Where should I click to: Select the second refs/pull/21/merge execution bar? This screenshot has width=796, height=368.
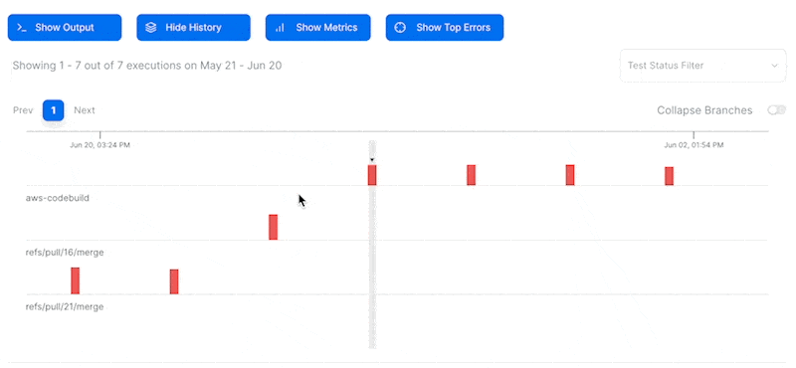click(174, 281)
